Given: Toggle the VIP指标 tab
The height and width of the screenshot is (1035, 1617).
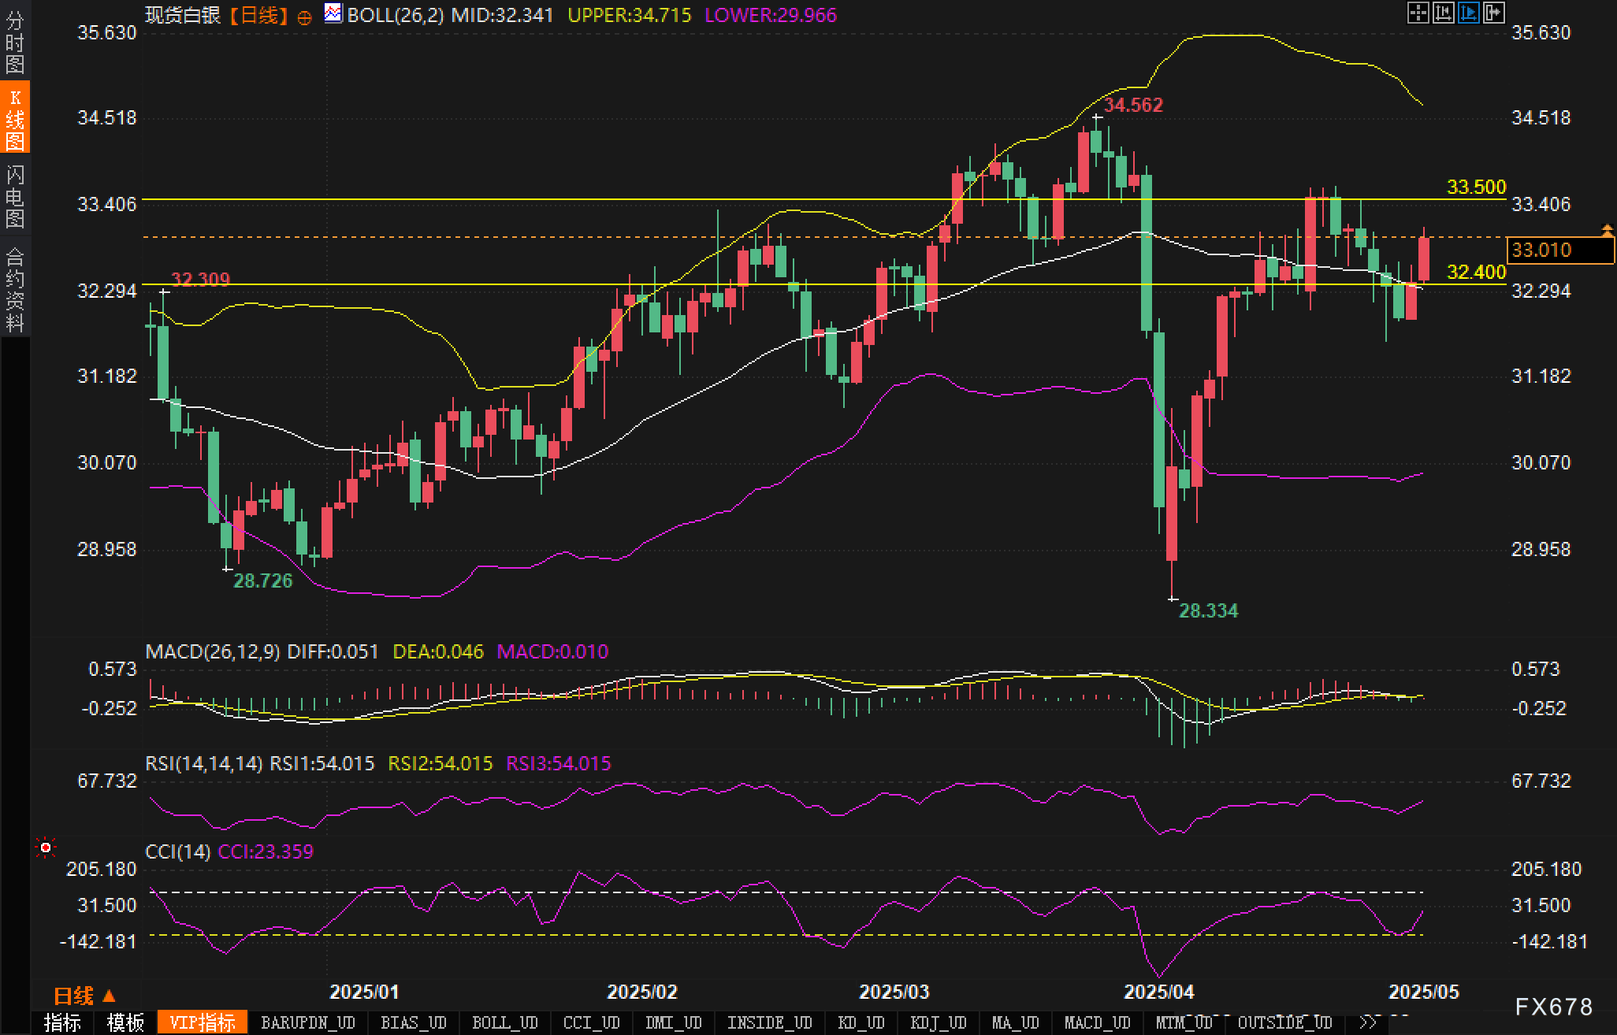Looking at the screenshot, I should click(203, 1022).
